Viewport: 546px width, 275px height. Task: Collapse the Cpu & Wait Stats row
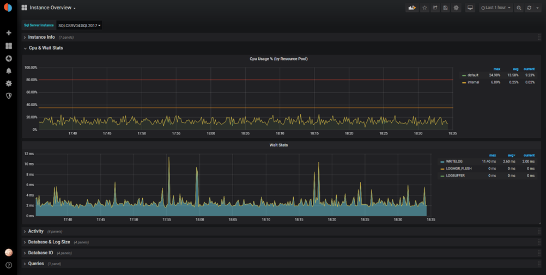pos(46,48)
